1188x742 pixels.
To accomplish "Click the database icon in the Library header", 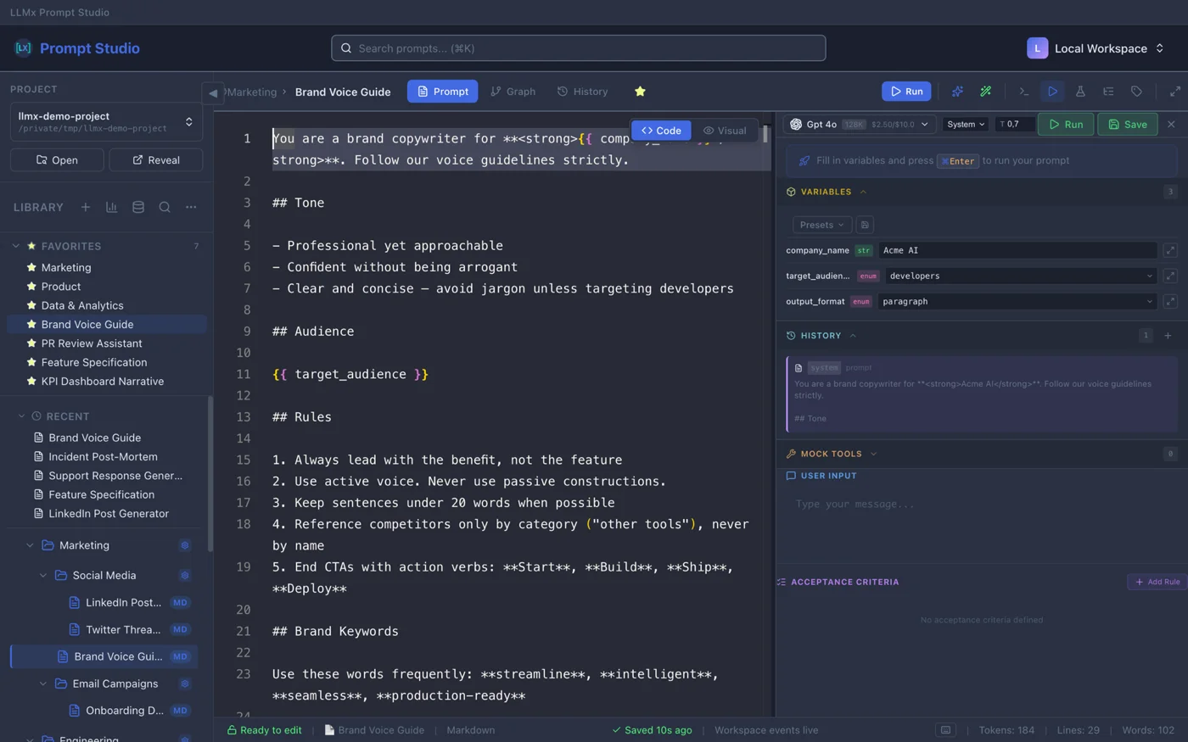I will (x=137, y=207).
